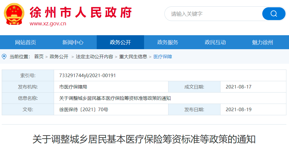This screenshot has width=289, height=149.
Task: Click the large article headline
Action: [x=144, y=139]
